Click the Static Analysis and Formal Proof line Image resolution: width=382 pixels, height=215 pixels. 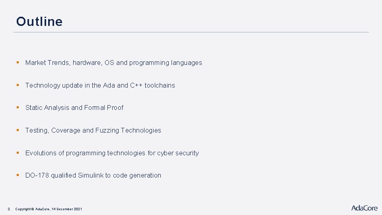pos(74,107)
